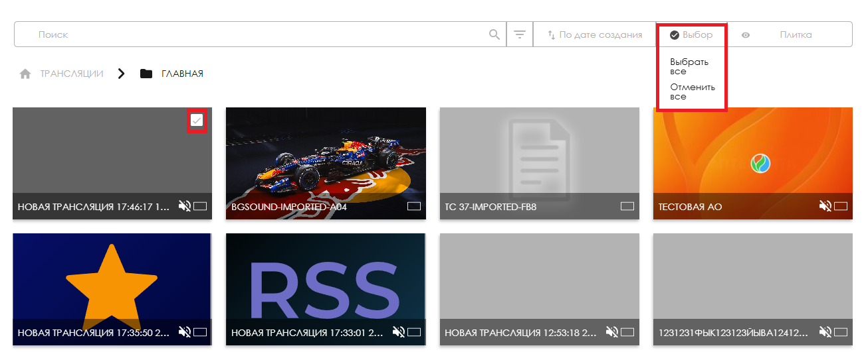Click muted speaker icon on ТЕСТОВАЯ АО

click(825, 206)
